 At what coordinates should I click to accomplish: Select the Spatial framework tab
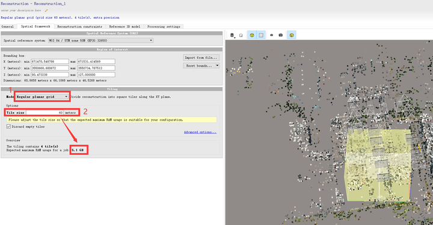click(35, 26)
